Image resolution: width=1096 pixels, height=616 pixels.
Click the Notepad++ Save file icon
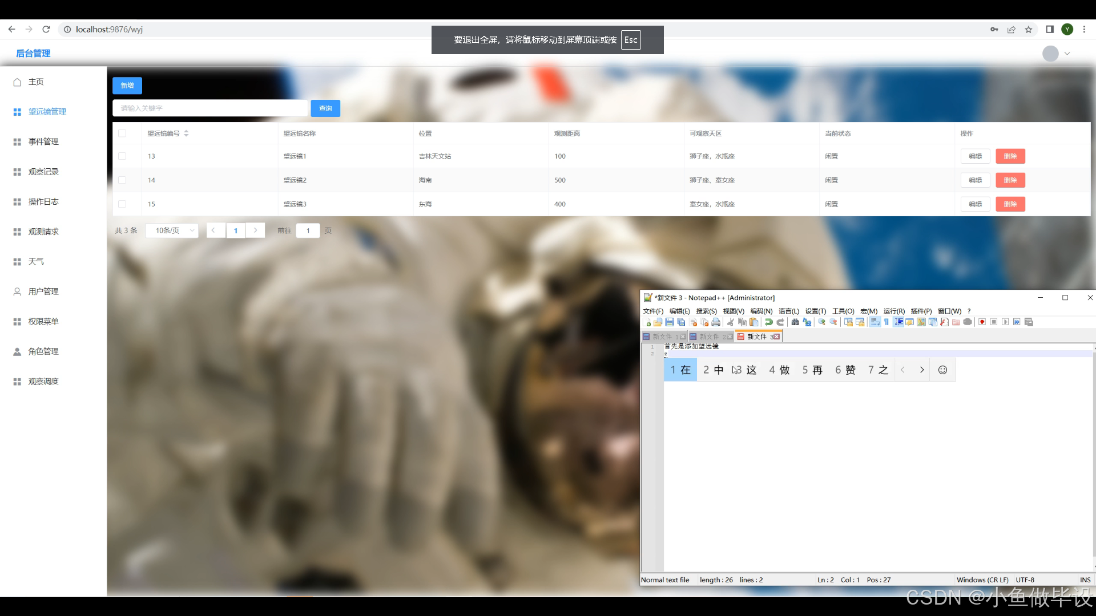click(670, 322)
